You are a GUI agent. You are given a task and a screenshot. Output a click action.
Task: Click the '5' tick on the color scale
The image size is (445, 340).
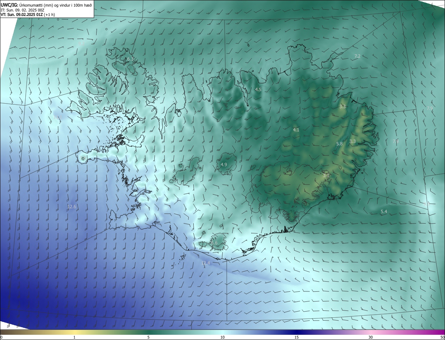(148, 337)
